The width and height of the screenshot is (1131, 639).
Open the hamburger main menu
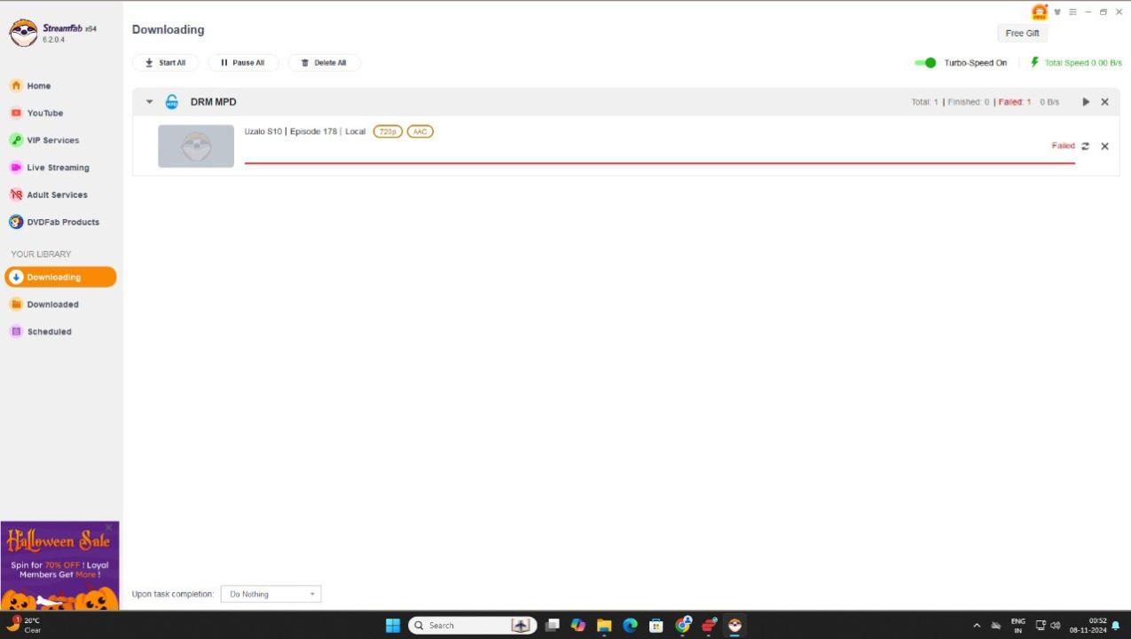1072,12
